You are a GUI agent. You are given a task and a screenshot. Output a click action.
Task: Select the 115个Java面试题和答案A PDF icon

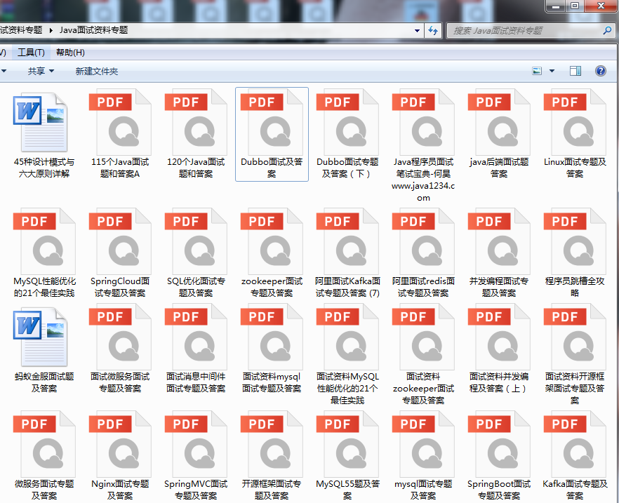(120, 122)
